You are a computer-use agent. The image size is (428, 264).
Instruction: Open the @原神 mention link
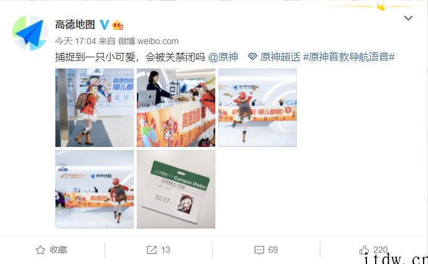click(x=223, y=57)
